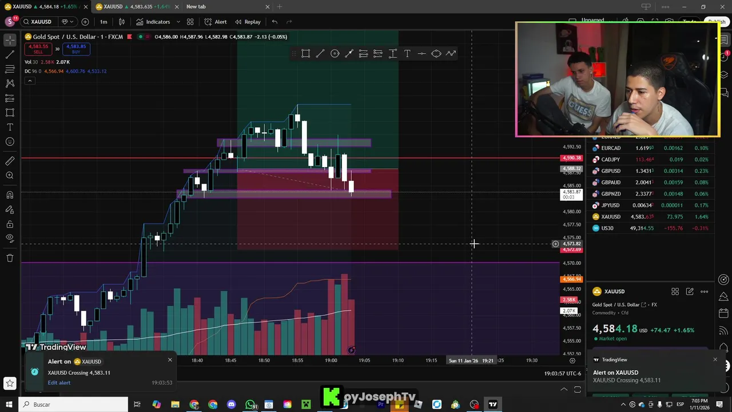
Task: Switch to the New tab browser tab
Action: point(226,6)
